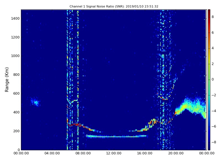Click the dark blue bottom of the colorbar
Image resolution: width=221 pixels, height=166 pixels.
pyautogui.click(x=209, y=147)
